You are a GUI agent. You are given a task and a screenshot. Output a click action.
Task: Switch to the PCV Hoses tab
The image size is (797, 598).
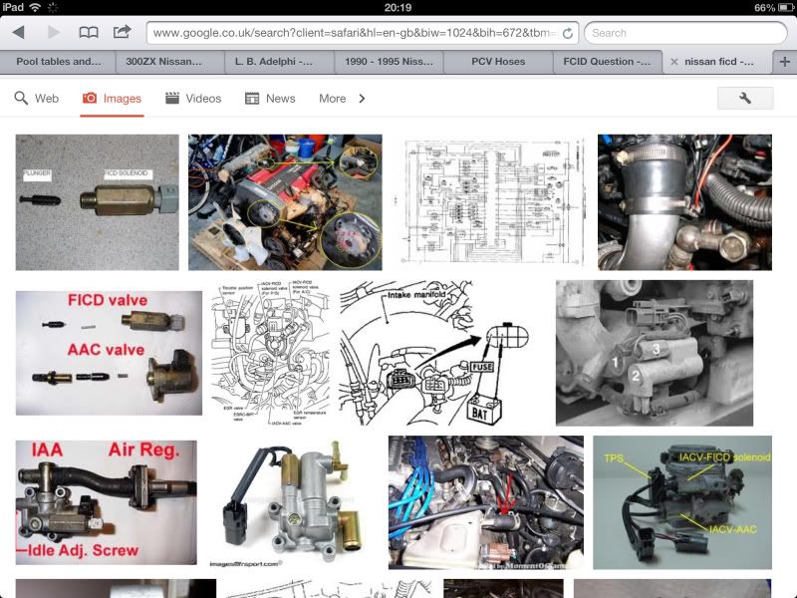(498, 62)
